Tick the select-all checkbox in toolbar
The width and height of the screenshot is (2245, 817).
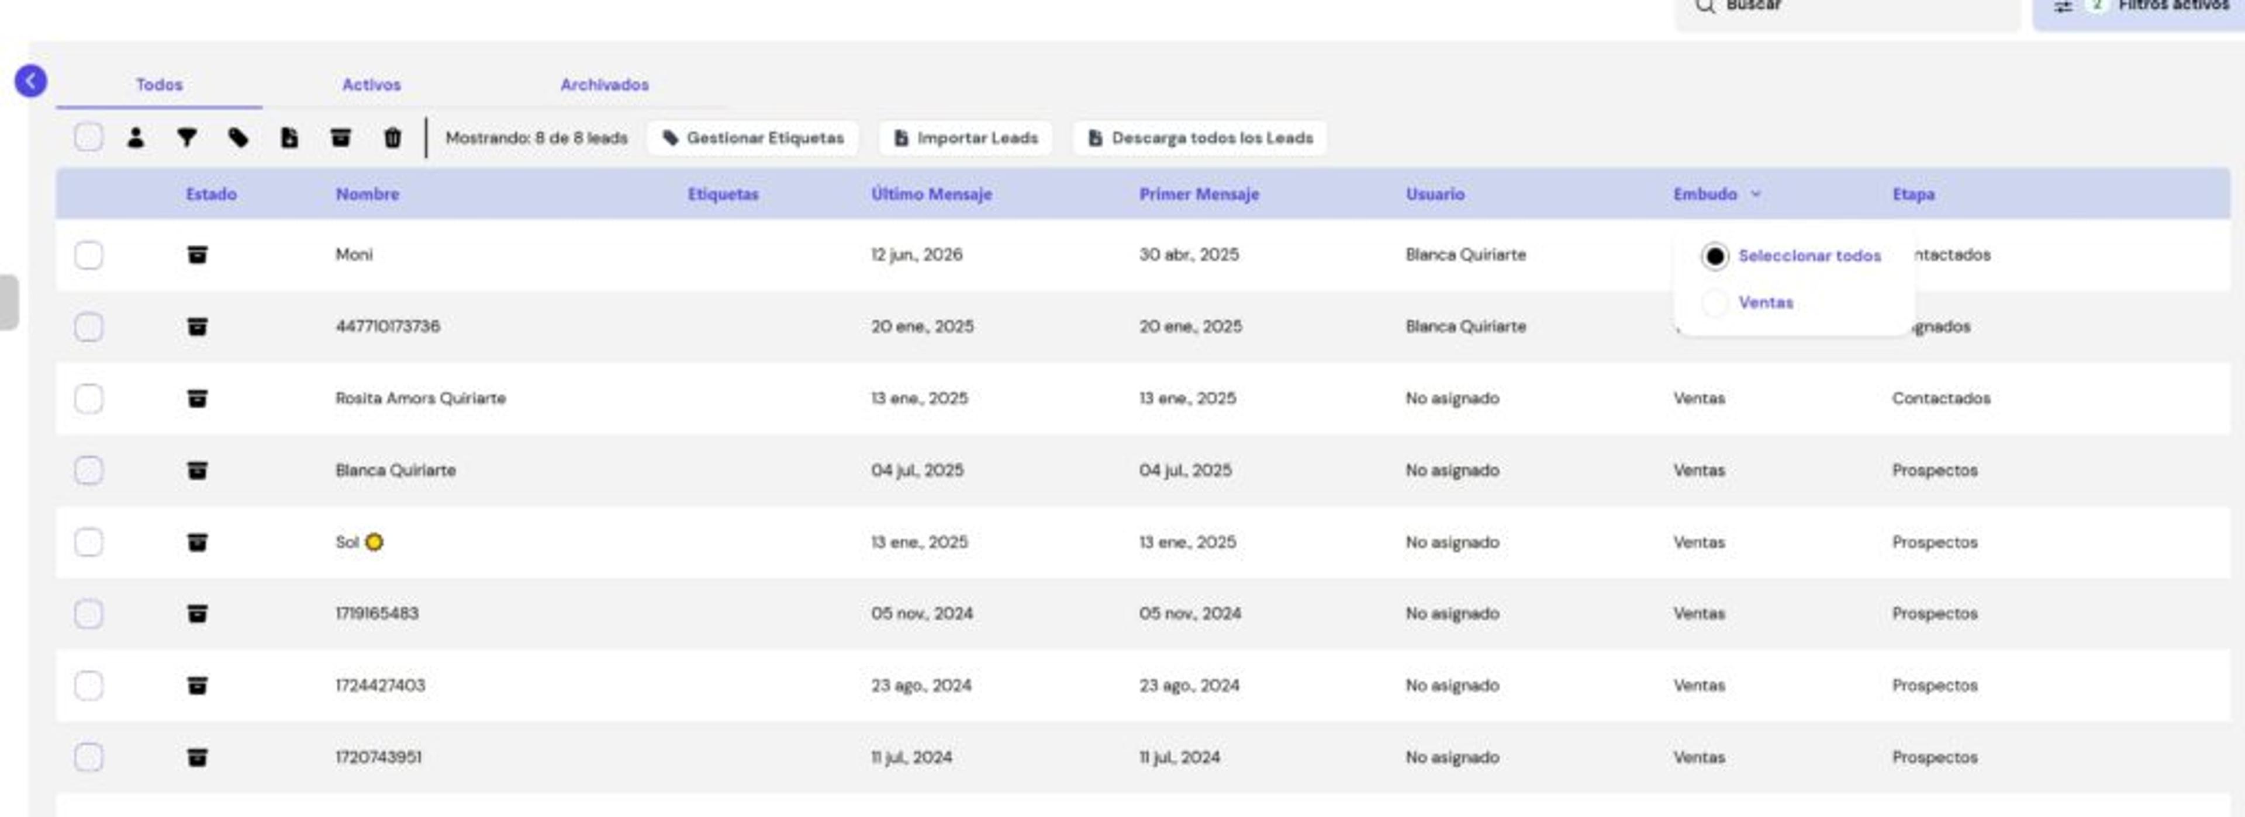88,137
